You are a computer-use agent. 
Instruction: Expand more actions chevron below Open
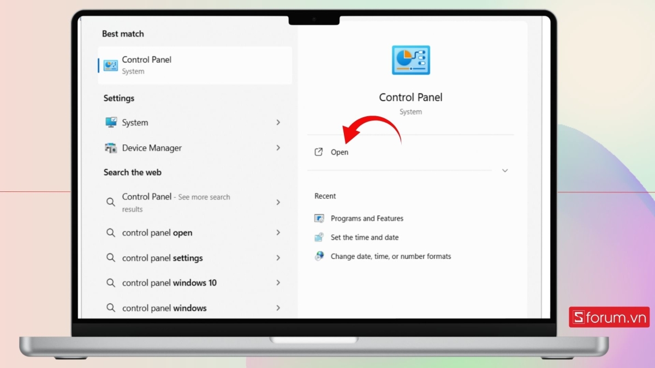(x=505, y=171)
